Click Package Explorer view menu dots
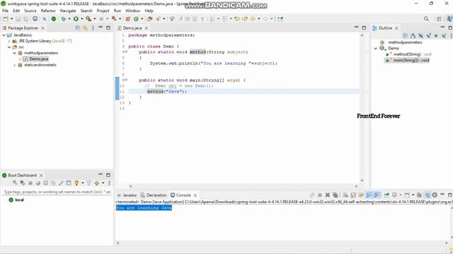This screenshot has height=254, width=453. pos(93,28)
